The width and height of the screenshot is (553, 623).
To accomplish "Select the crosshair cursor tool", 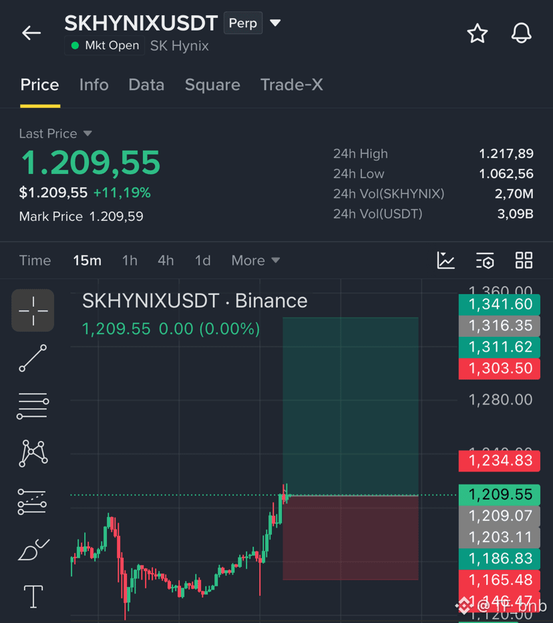I will coord(33,310).
